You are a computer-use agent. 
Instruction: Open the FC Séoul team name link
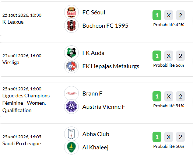click(x=94, y=13)
